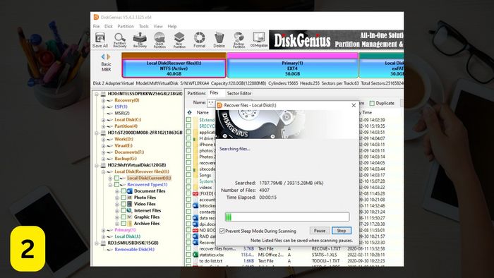
Task: Toggle Prevent Sleep Mode During Scanning
Action: [x=222, y=231]
